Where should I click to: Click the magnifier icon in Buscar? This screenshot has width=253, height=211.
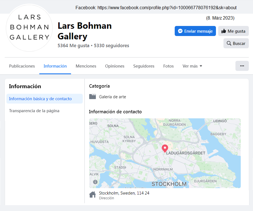229,43
